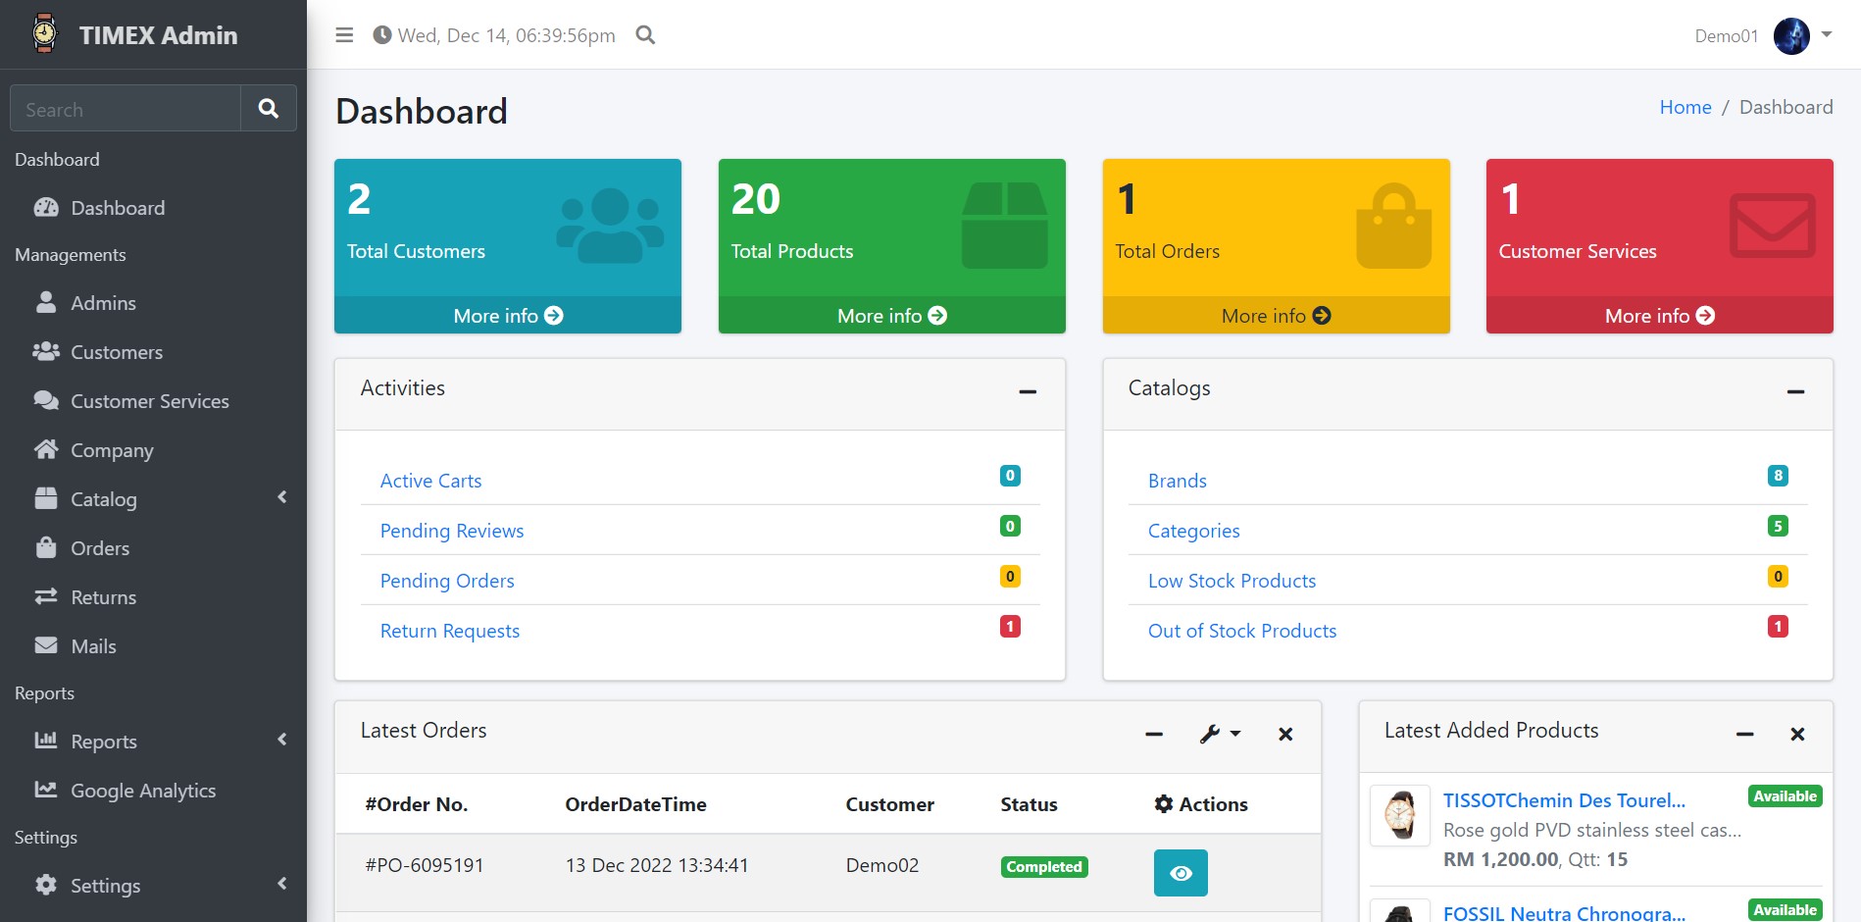The height and width of the screenshot is (922, 1861).
Task: Open the Categories catalog link
Action: tap(1194, 531)
